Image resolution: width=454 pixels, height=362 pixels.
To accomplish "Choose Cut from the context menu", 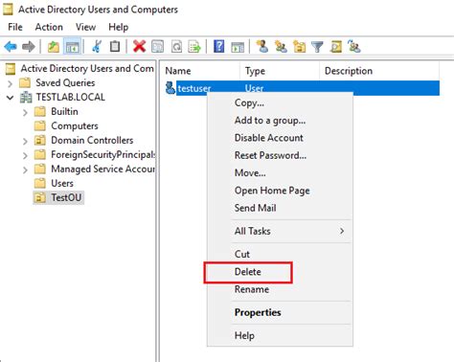I will point(242,254).
